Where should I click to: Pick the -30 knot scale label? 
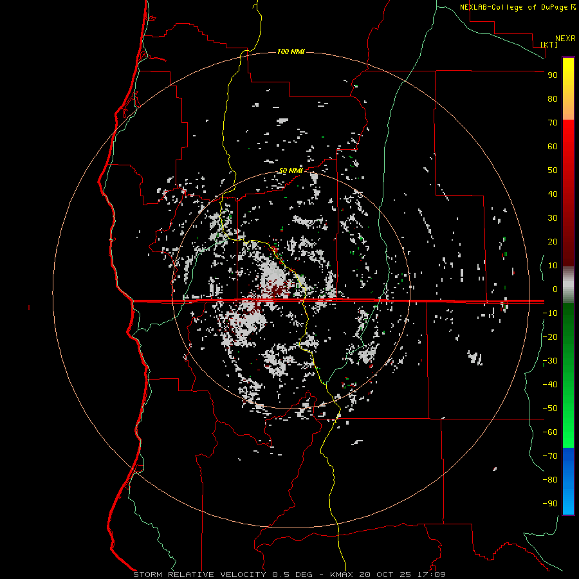(550, 361)
